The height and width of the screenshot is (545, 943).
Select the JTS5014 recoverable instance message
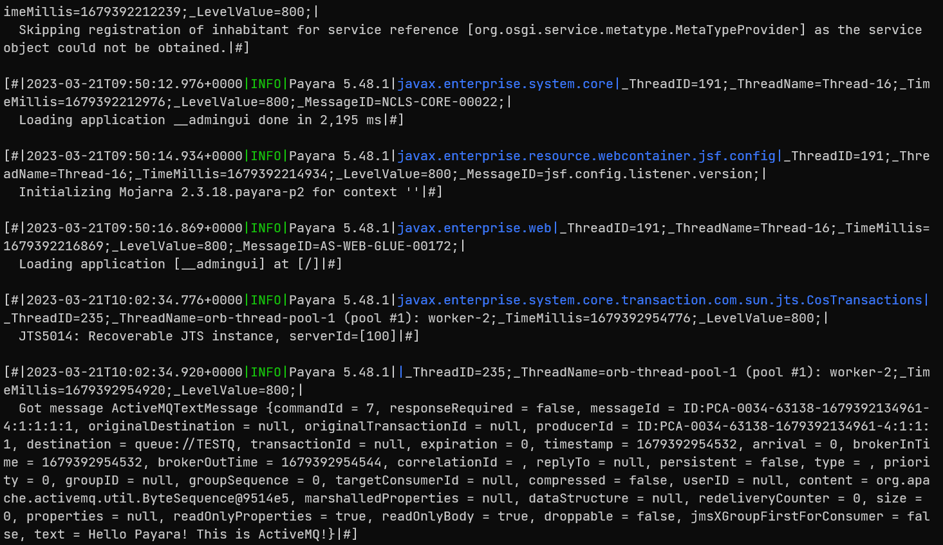pyautogui.click(x=212, y=336)
